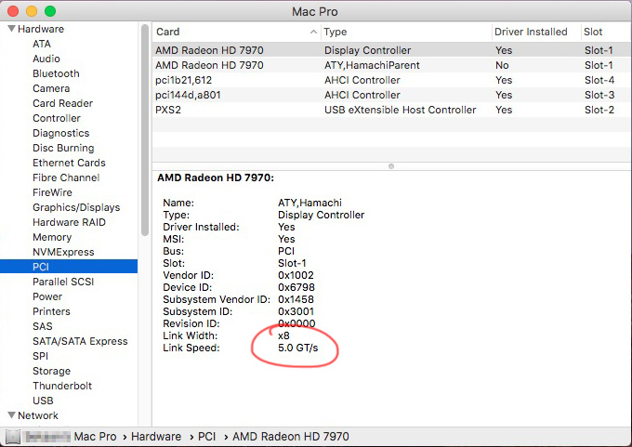
Task: Open Storage section
Action: pyautogui.click(x=52, y=371)
